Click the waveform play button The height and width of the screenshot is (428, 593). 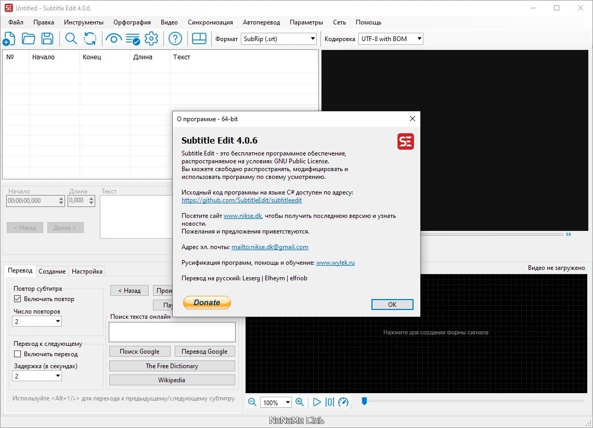tap(317, 402)
